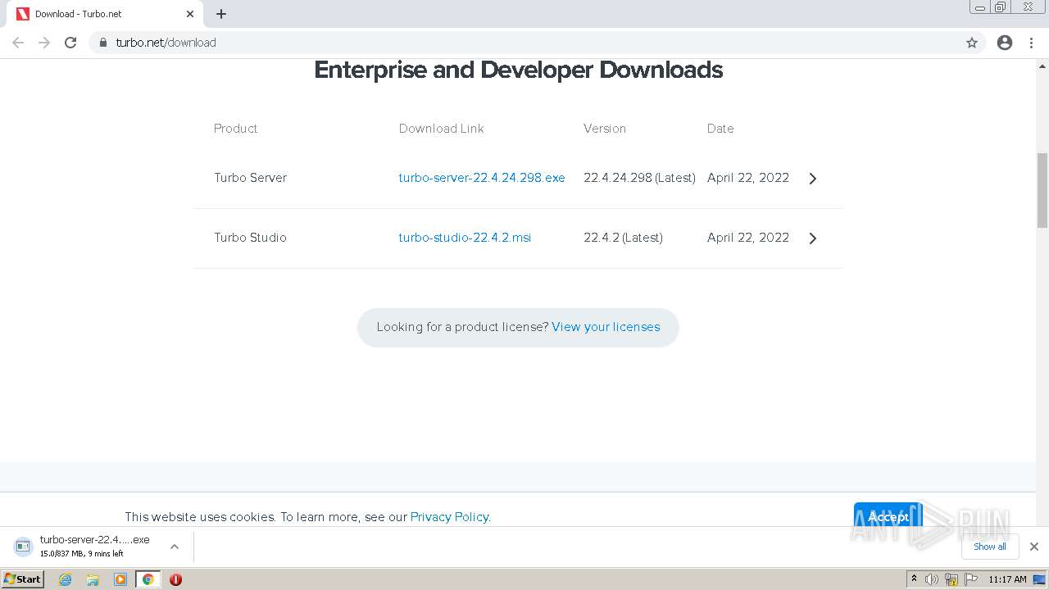
Task: Click the network tray icon
Action: pos(951,579)
